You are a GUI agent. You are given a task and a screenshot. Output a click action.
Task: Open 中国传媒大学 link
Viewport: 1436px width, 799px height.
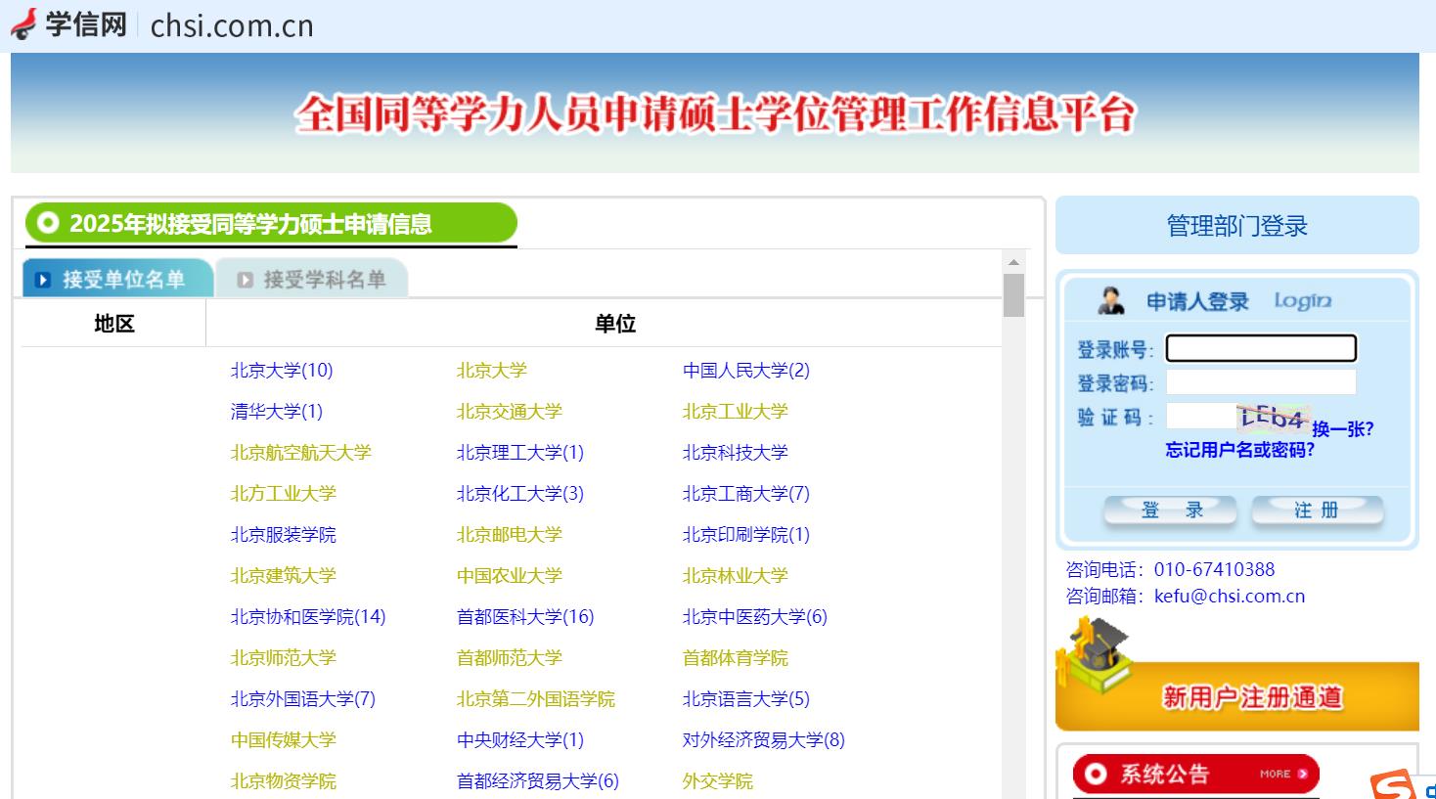point(284,740)
